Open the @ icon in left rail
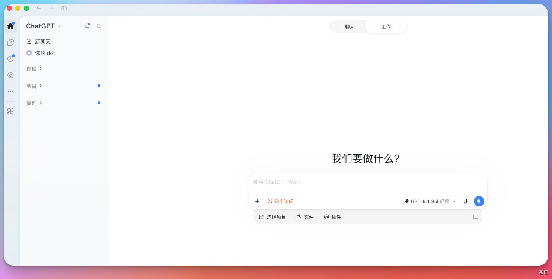The height and width of the screenshot is (279, 552). [10, 75]
